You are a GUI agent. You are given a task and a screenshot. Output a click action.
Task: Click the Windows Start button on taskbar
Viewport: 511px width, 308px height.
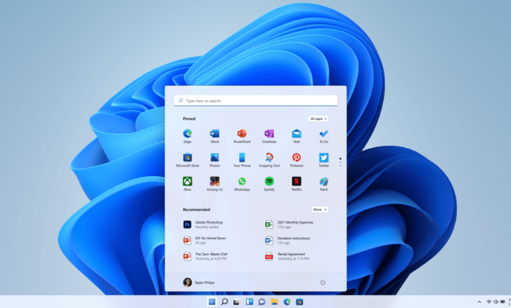pyautogui.click(x=212, y=302)
